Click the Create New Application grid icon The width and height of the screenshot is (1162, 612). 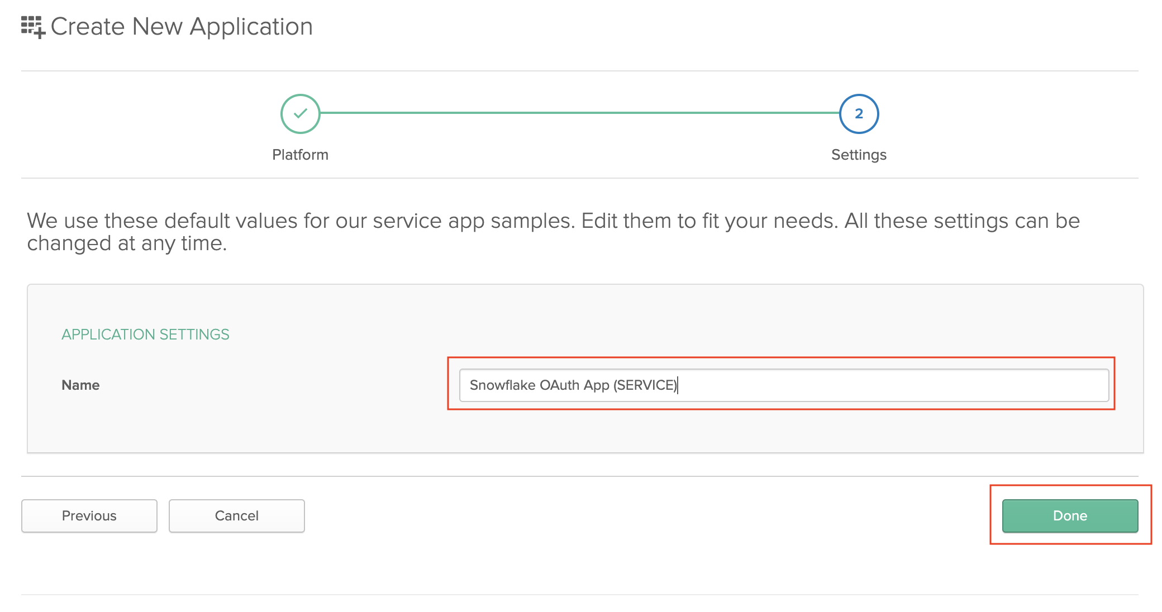(31, 26)
